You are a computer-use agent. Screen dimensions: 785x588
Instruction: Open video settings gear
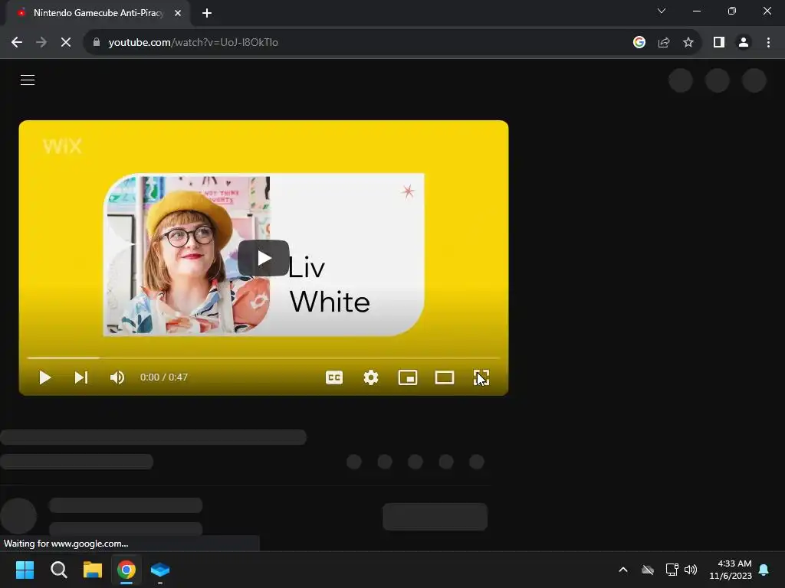[x=371, y=377]
